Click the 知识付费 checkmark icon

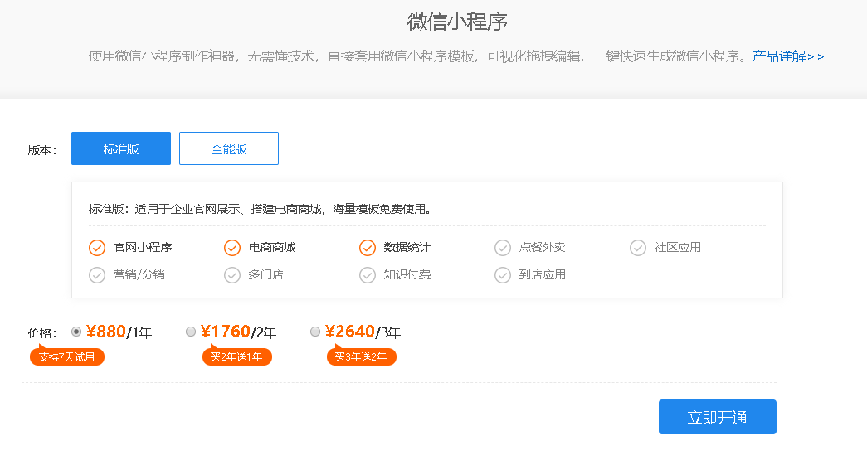[368, 274]
